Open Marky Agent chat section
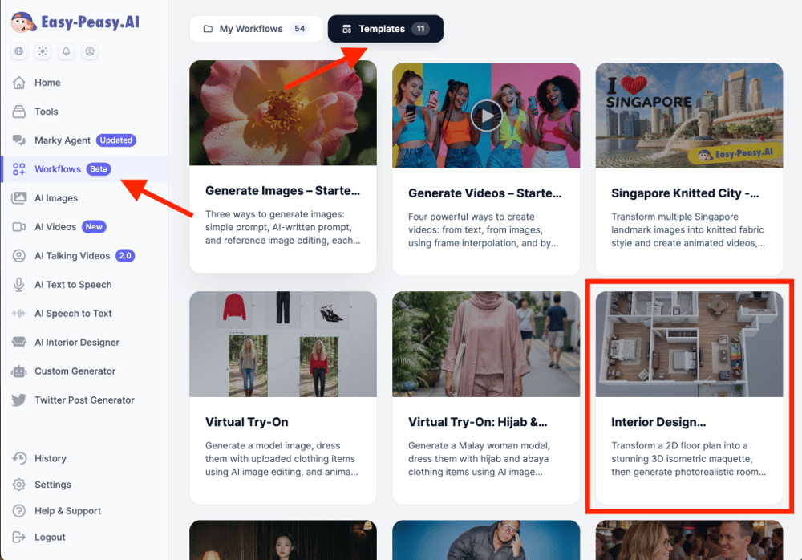The height and width of the screenshot is (560, 802). (x=63, y=140)
